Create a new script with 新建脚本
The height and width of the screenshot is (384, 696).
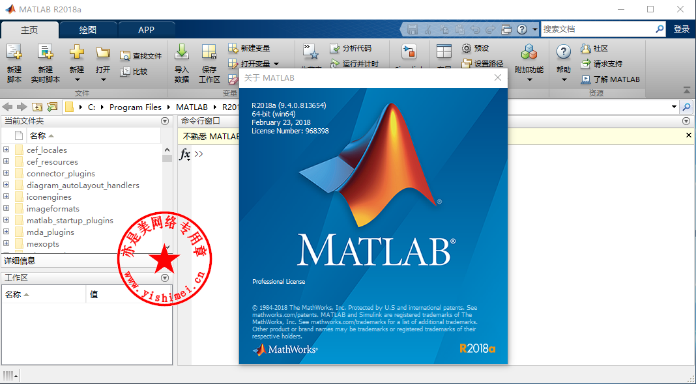tap(14, 63)
